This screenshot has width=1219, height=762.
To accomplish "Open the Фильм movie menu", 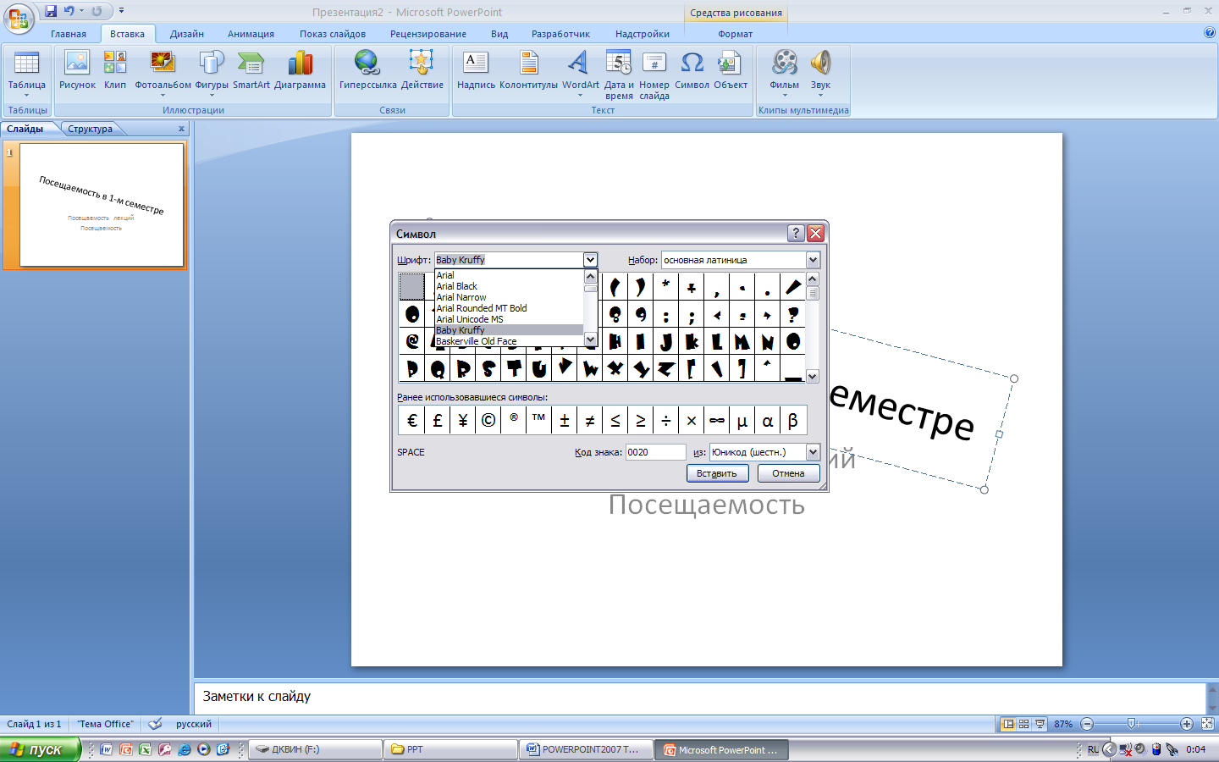I will pyautogui.click(x=784, y=73).
